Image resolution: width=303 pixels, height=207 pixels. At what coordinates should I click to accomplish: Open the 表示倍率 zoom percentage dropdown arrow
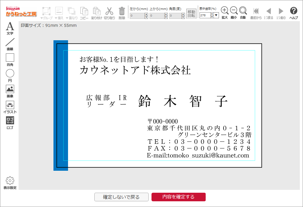[216, 15]
